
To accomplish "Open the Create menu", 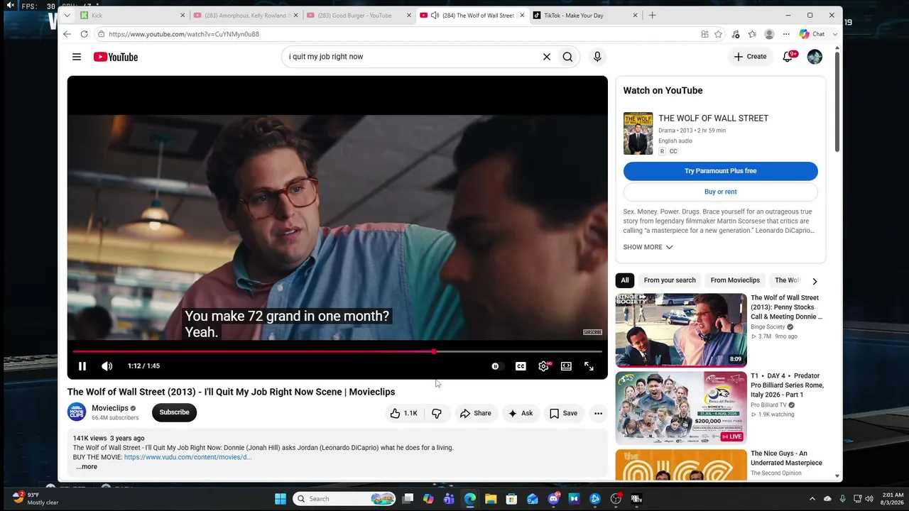I will 751,57.
